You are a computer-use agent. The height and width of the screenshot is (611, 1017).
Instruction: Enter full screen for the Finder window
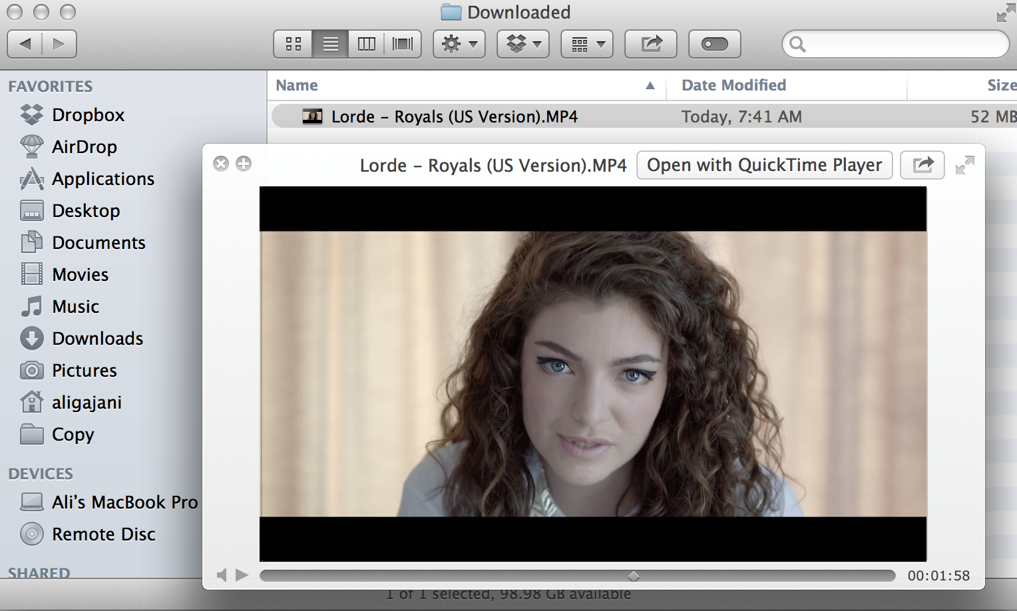pos(1006,13)
